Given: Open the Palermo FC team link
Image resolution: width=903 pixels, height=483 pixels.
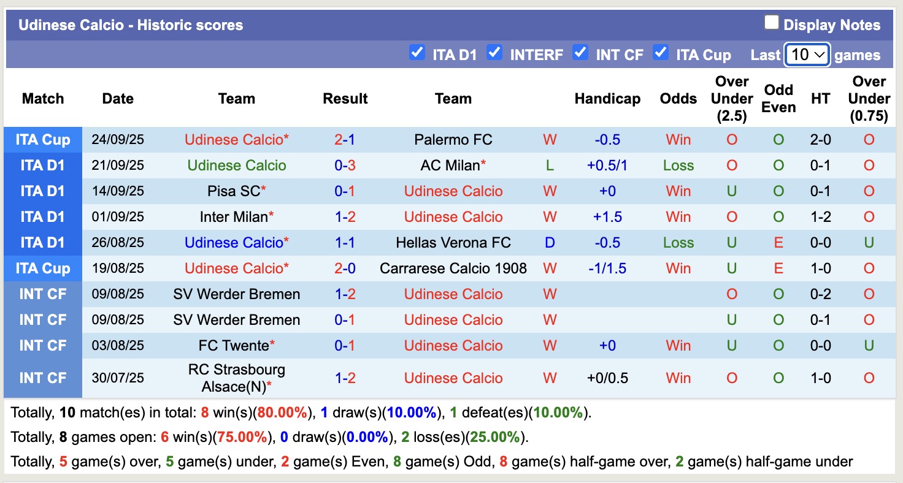Looking at the screenshot, I should click(453, 139).
